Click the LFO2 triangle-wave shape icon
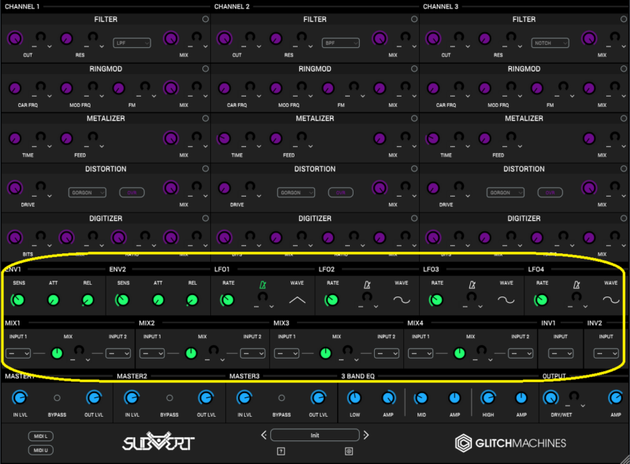Viewport: 630px width, 464px height. point(297,300)
